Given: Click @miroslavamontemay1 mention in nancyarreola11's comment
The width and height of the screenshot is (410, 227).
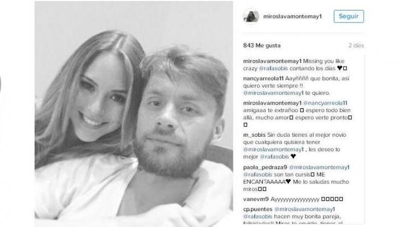Looking at the screenshot, I should click(x=274, y=93).
